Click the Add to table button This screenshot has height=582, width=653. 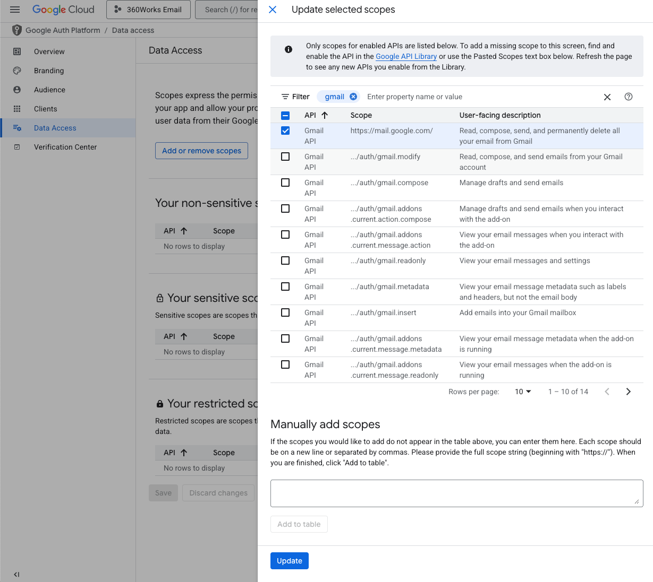pos(299,524)
